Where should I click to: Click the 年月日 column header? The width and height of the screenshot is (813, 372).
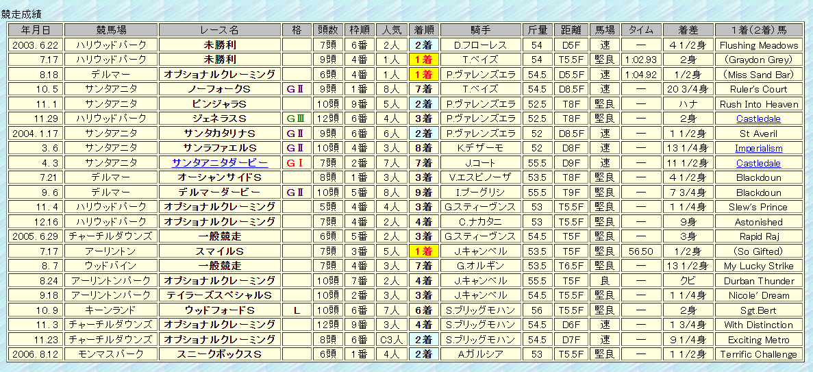pos(36,30)
